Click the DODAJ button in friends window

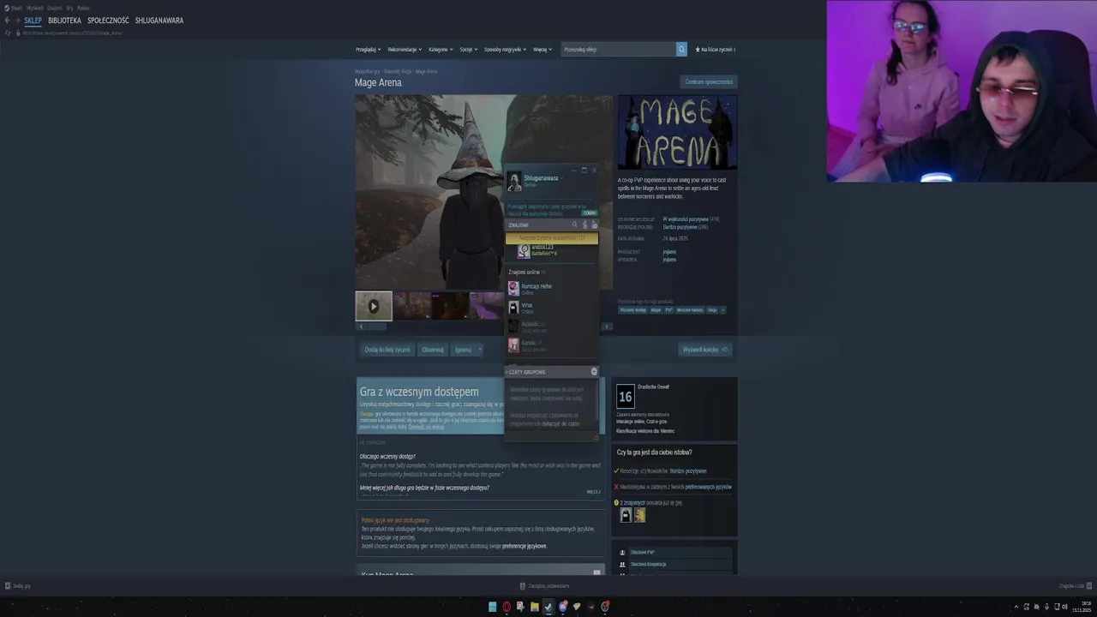click(590, 213)
